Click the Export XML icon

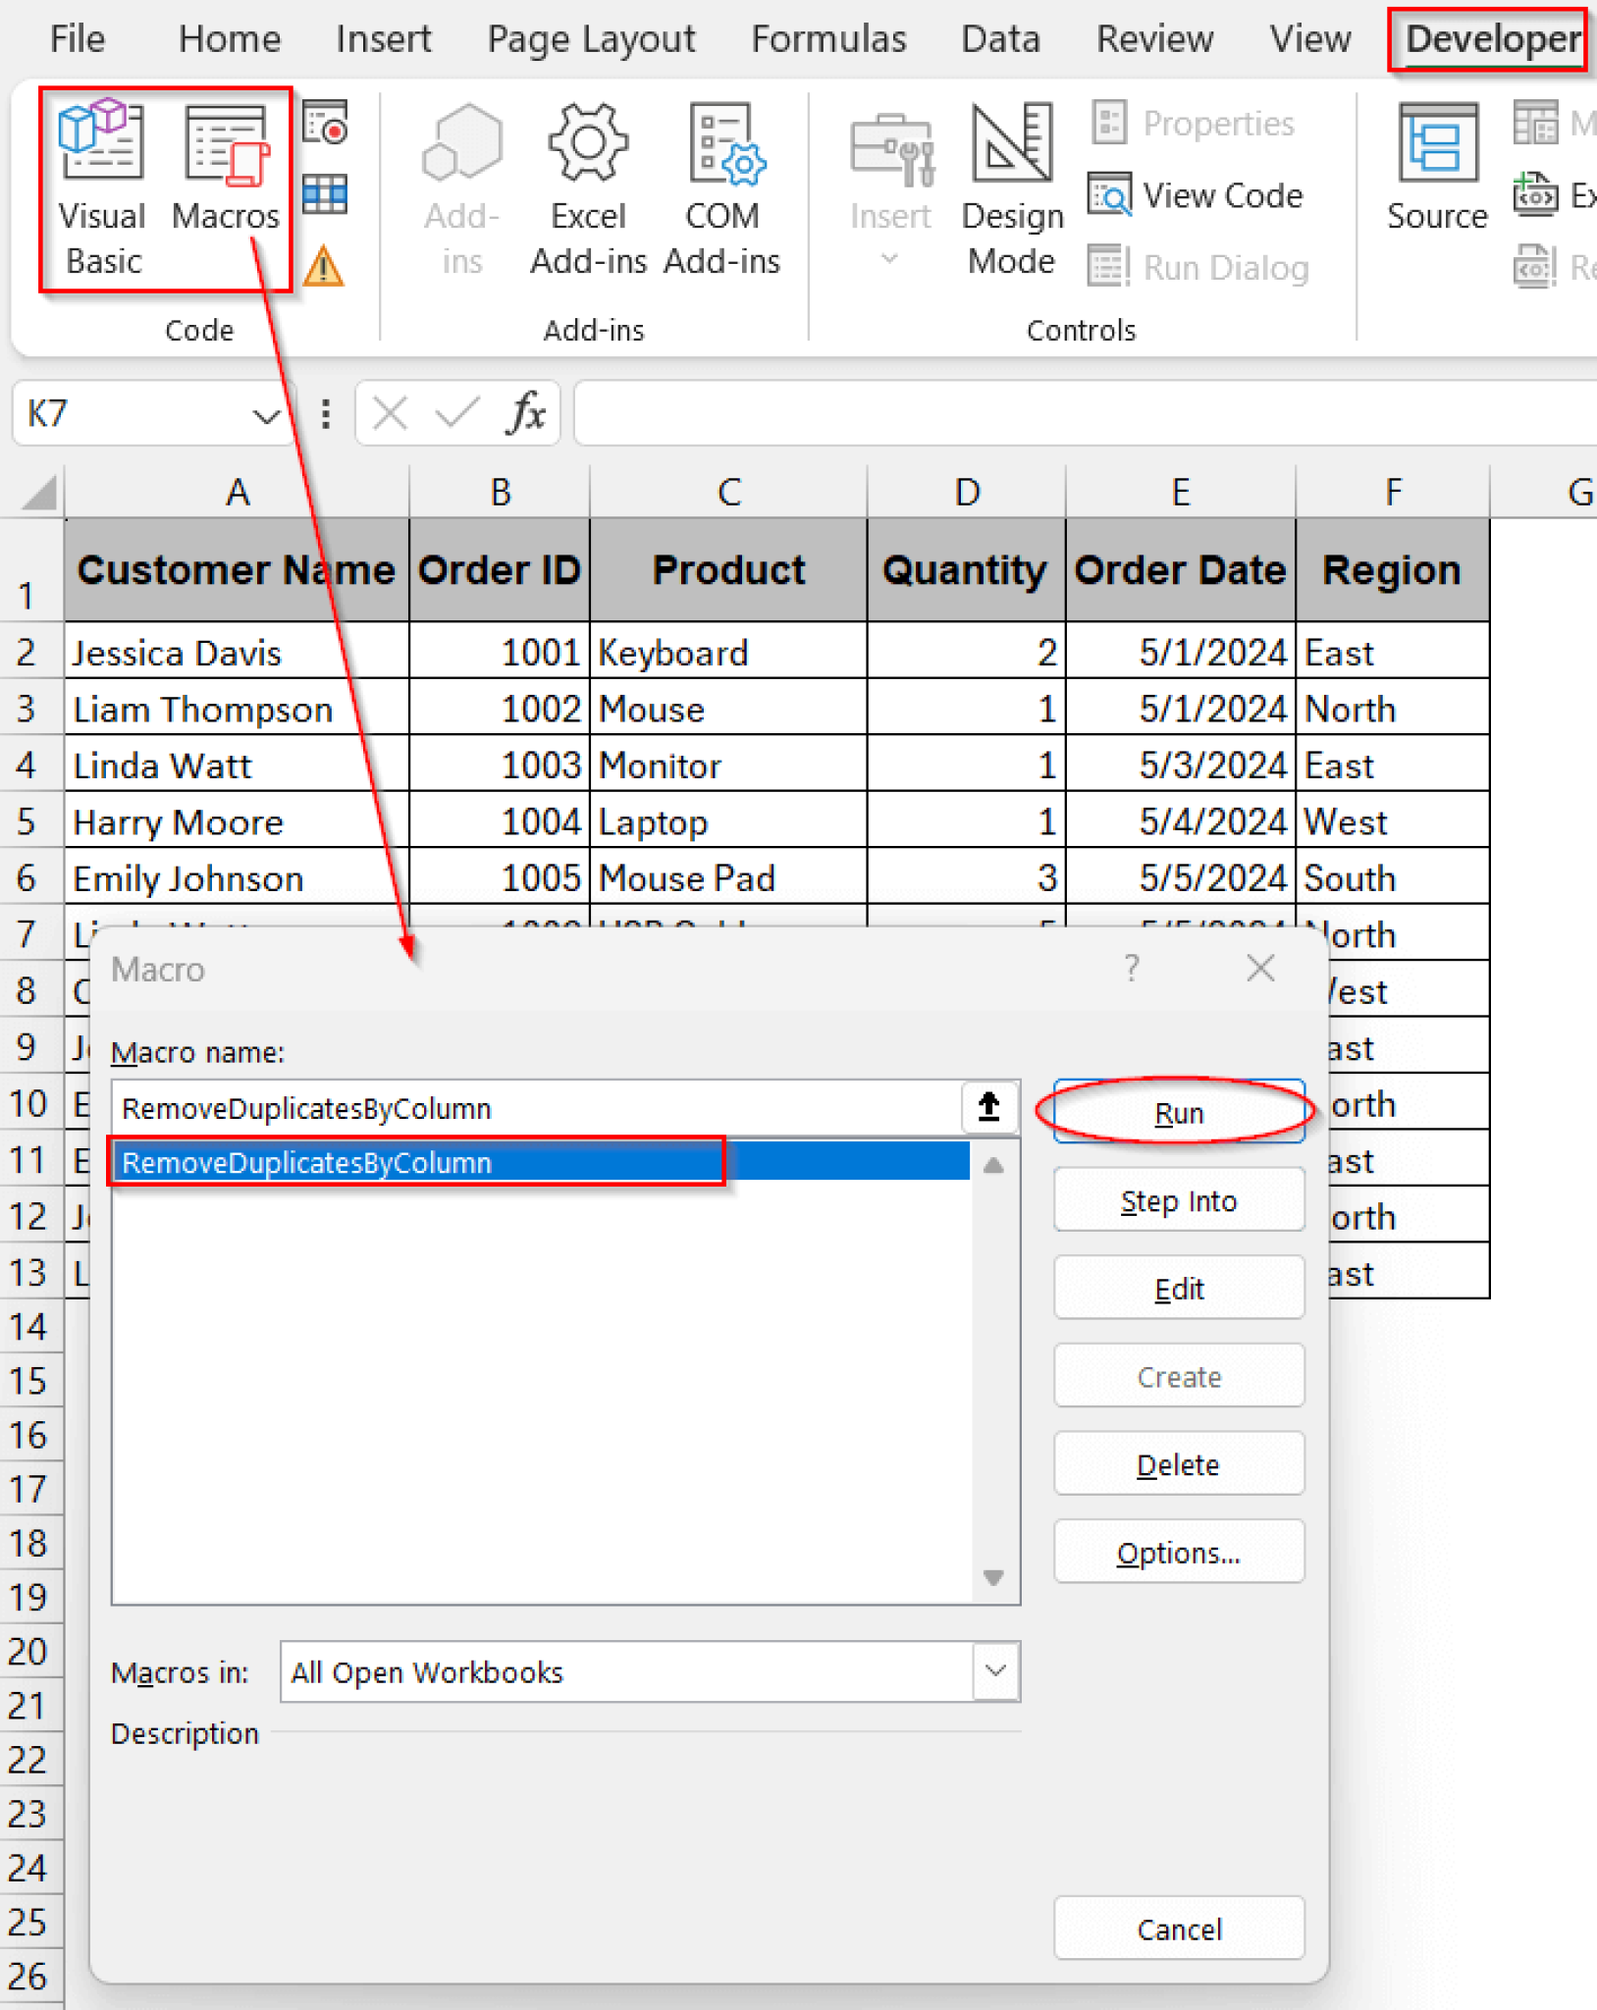(1536, 194)
